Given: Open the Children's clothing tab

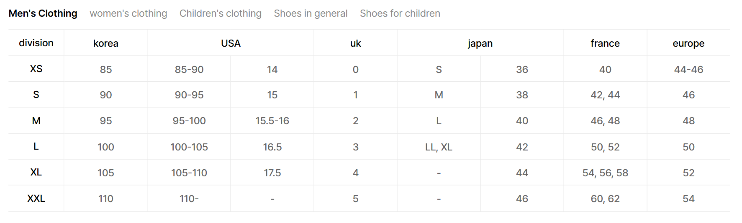Looking at the screenshot, I should pyautogui.click(x=220, y=13).
